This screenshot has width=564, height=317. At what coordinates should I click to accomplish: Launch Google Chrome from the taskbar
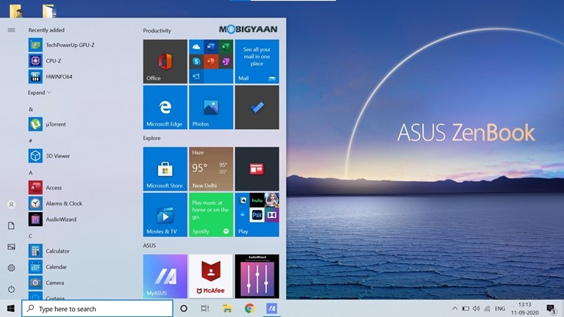tap(249, 308)
